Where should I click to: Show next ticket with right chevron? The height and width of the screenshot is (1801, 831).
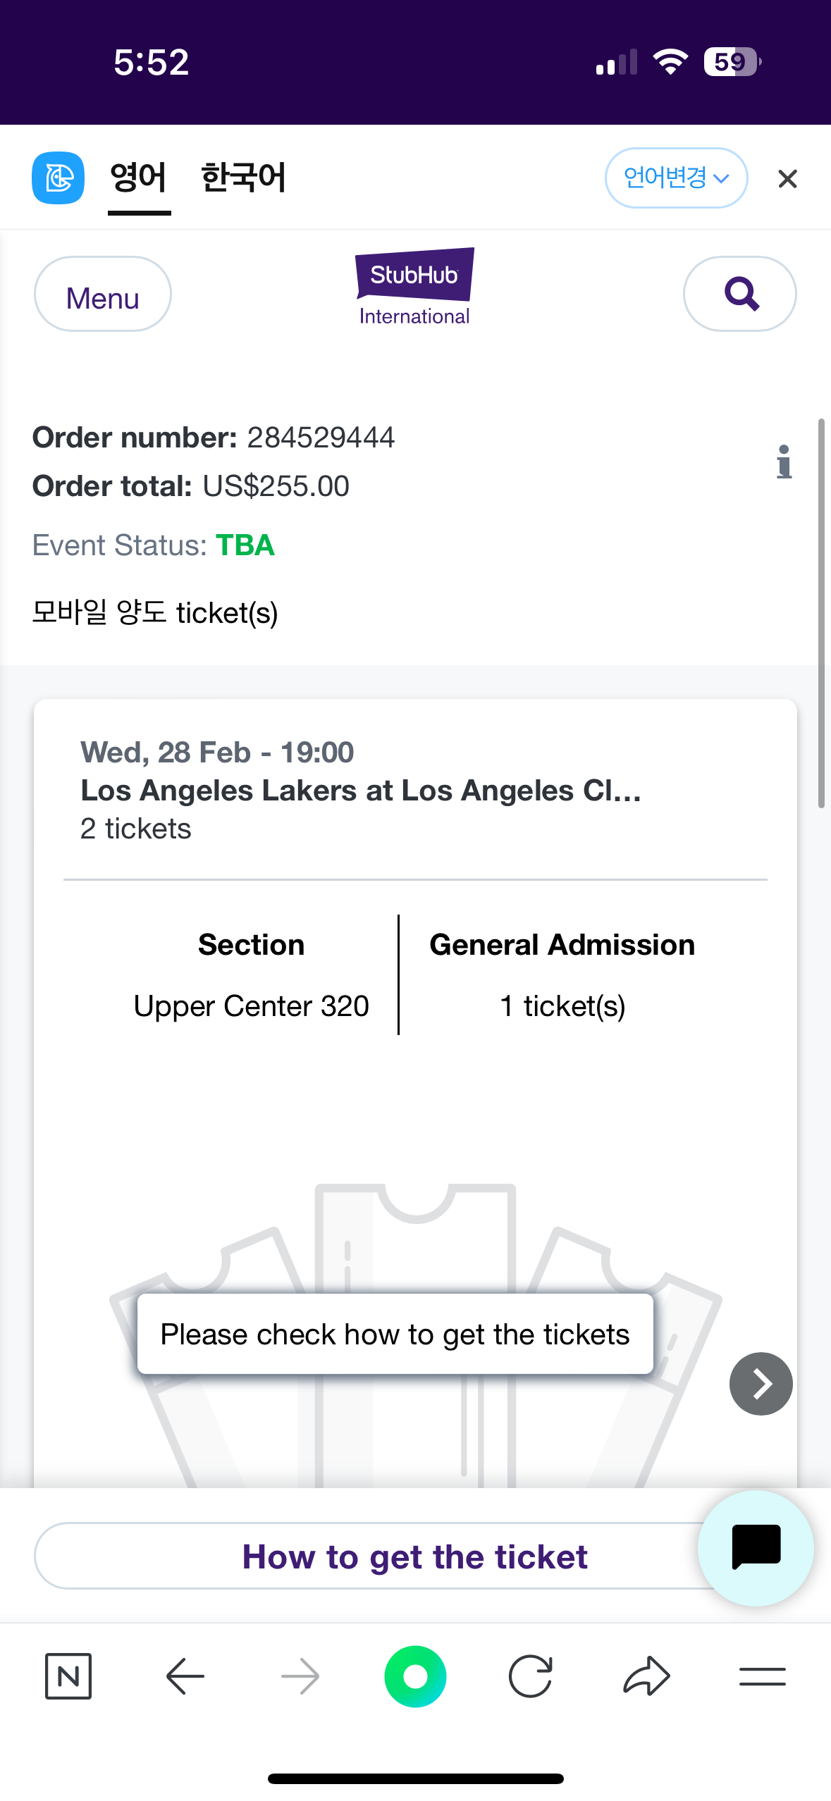point(761,1383)
